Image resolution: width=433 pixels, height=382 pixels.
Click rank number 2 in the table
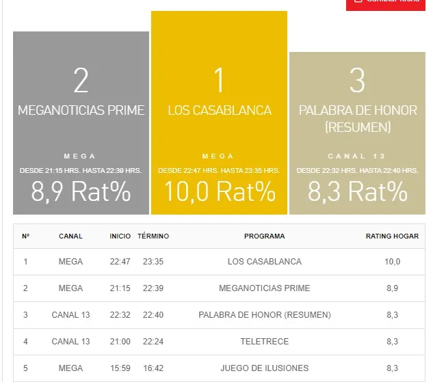coord(25,288)
